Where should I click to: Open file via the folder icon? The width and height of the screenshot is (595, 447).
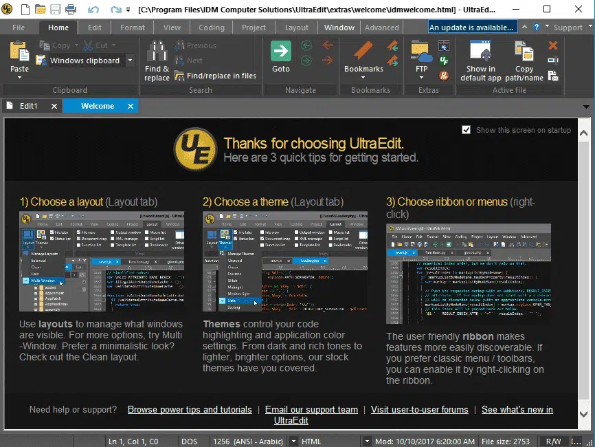(x=41, y=9)
